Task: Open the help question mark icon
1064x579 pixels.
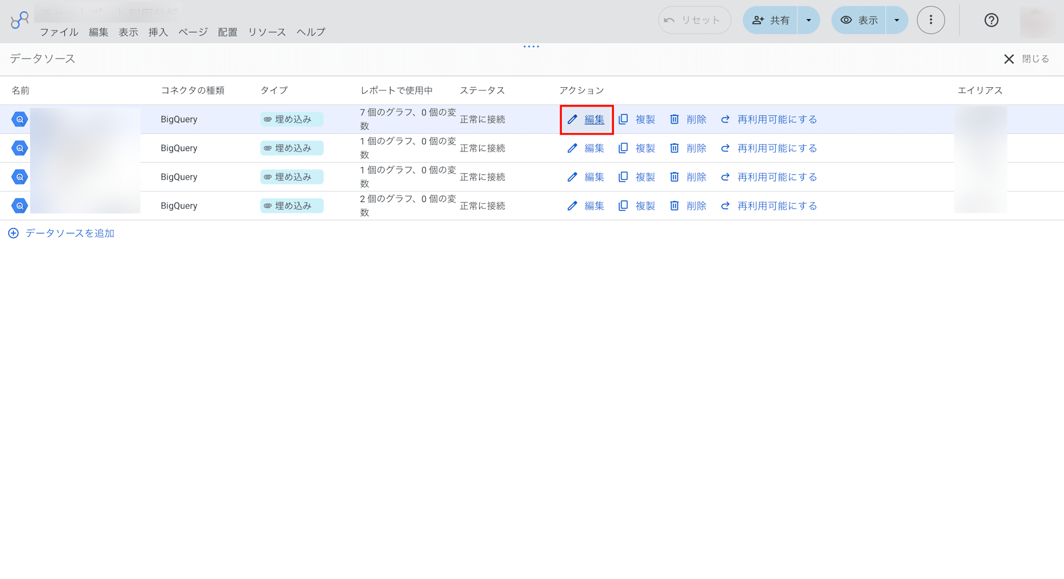Action: pos(991,20)
